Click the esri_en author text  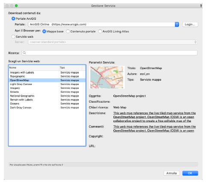point(145,74)
